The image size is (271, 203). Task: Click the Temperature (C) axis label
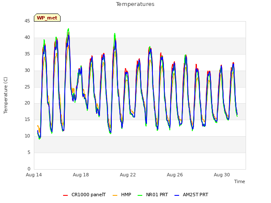click(x=6, y=95)
